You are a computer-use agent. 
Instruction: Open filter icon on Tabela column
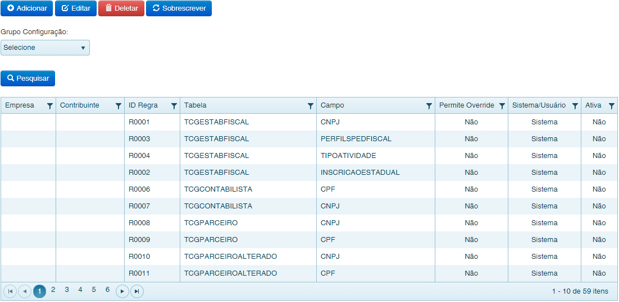310,106
